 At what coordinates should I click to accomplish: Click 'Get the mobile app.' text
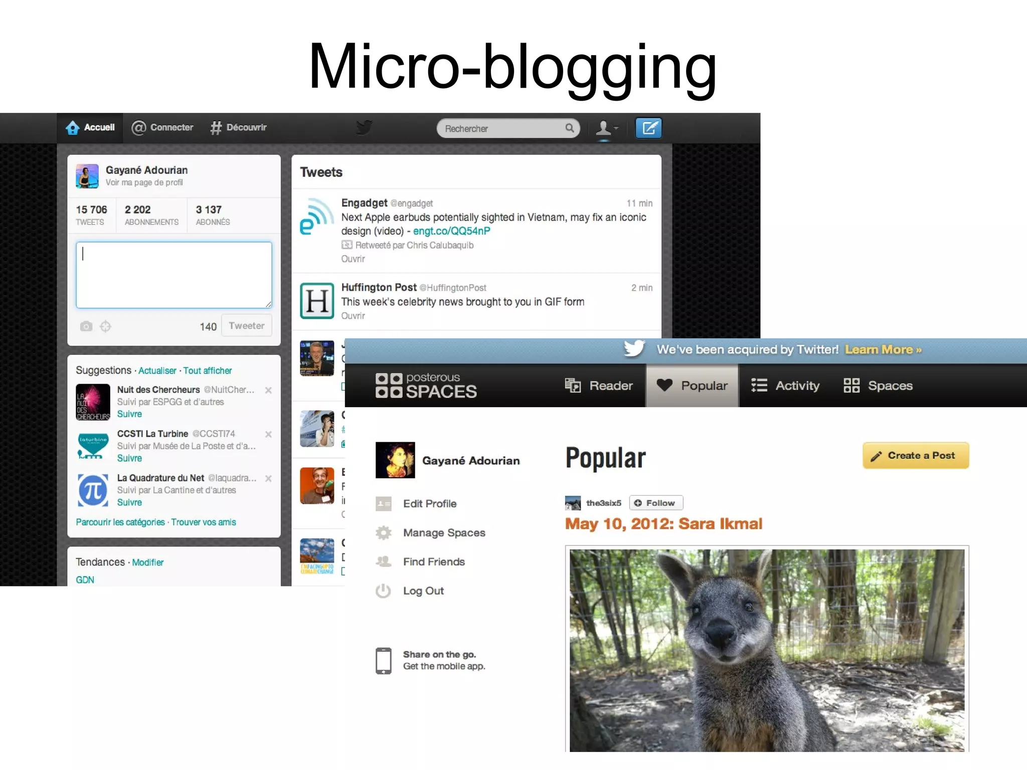pos(444,666)
